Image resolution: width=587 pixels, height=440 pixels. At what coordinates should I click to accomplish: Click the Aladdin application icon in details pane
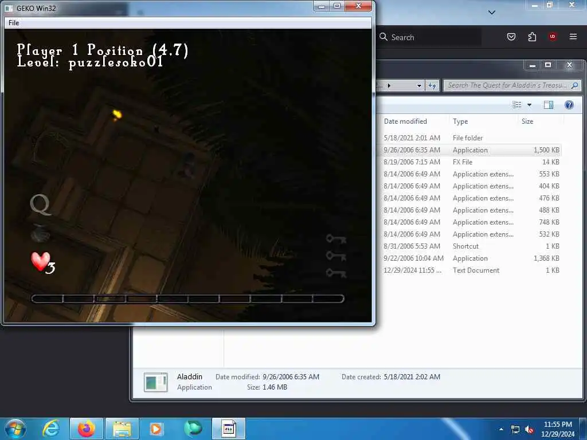tap(156, 382)
